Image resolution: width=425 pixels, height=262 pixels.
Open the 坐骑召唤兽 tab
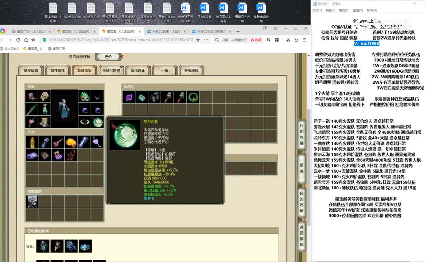point(111,71)
